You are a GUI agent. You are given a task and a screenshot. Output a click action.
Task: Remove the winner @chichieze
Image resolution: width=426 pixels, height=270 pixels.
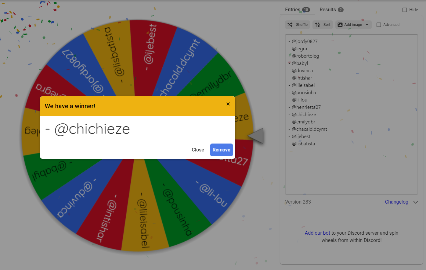222,150
